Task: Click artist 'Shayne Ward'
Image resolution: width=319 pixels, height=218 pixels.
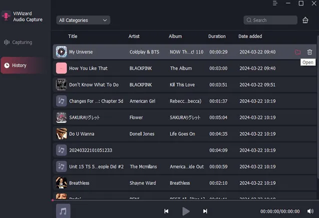Action: [x=143, y=183]
